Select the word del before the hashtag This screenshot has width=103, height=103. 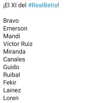click(x=22, y=5)
